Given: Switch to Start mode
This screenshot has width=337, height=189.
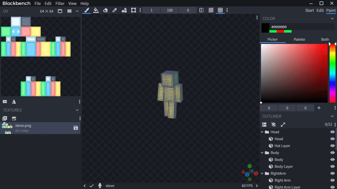Looking at the screenshot, I should coord(310,10).
